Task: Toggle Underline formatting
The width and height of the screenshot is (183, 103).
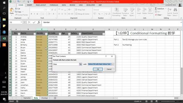Action: [x=37, y=14]
